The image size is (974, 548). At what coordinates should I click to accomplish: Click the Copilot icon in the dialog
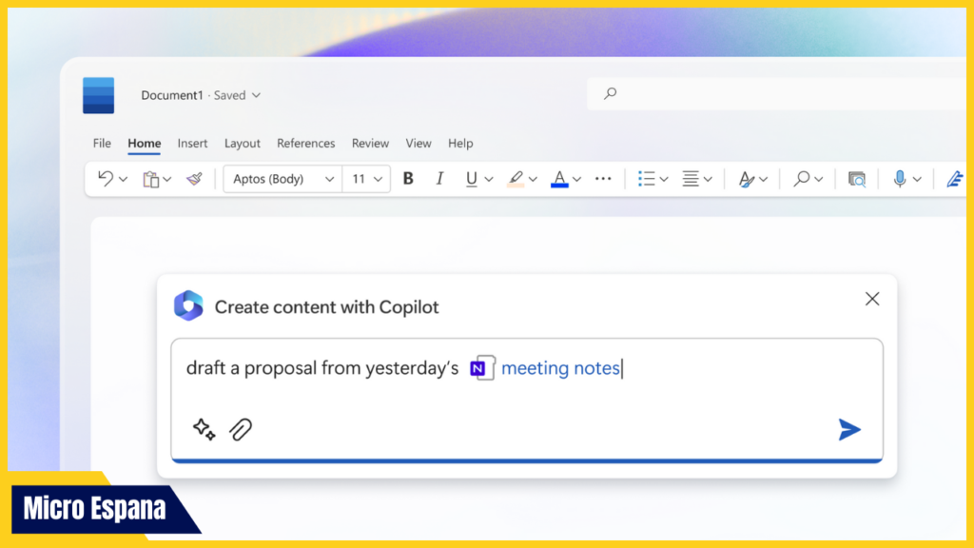click(189, 306)
